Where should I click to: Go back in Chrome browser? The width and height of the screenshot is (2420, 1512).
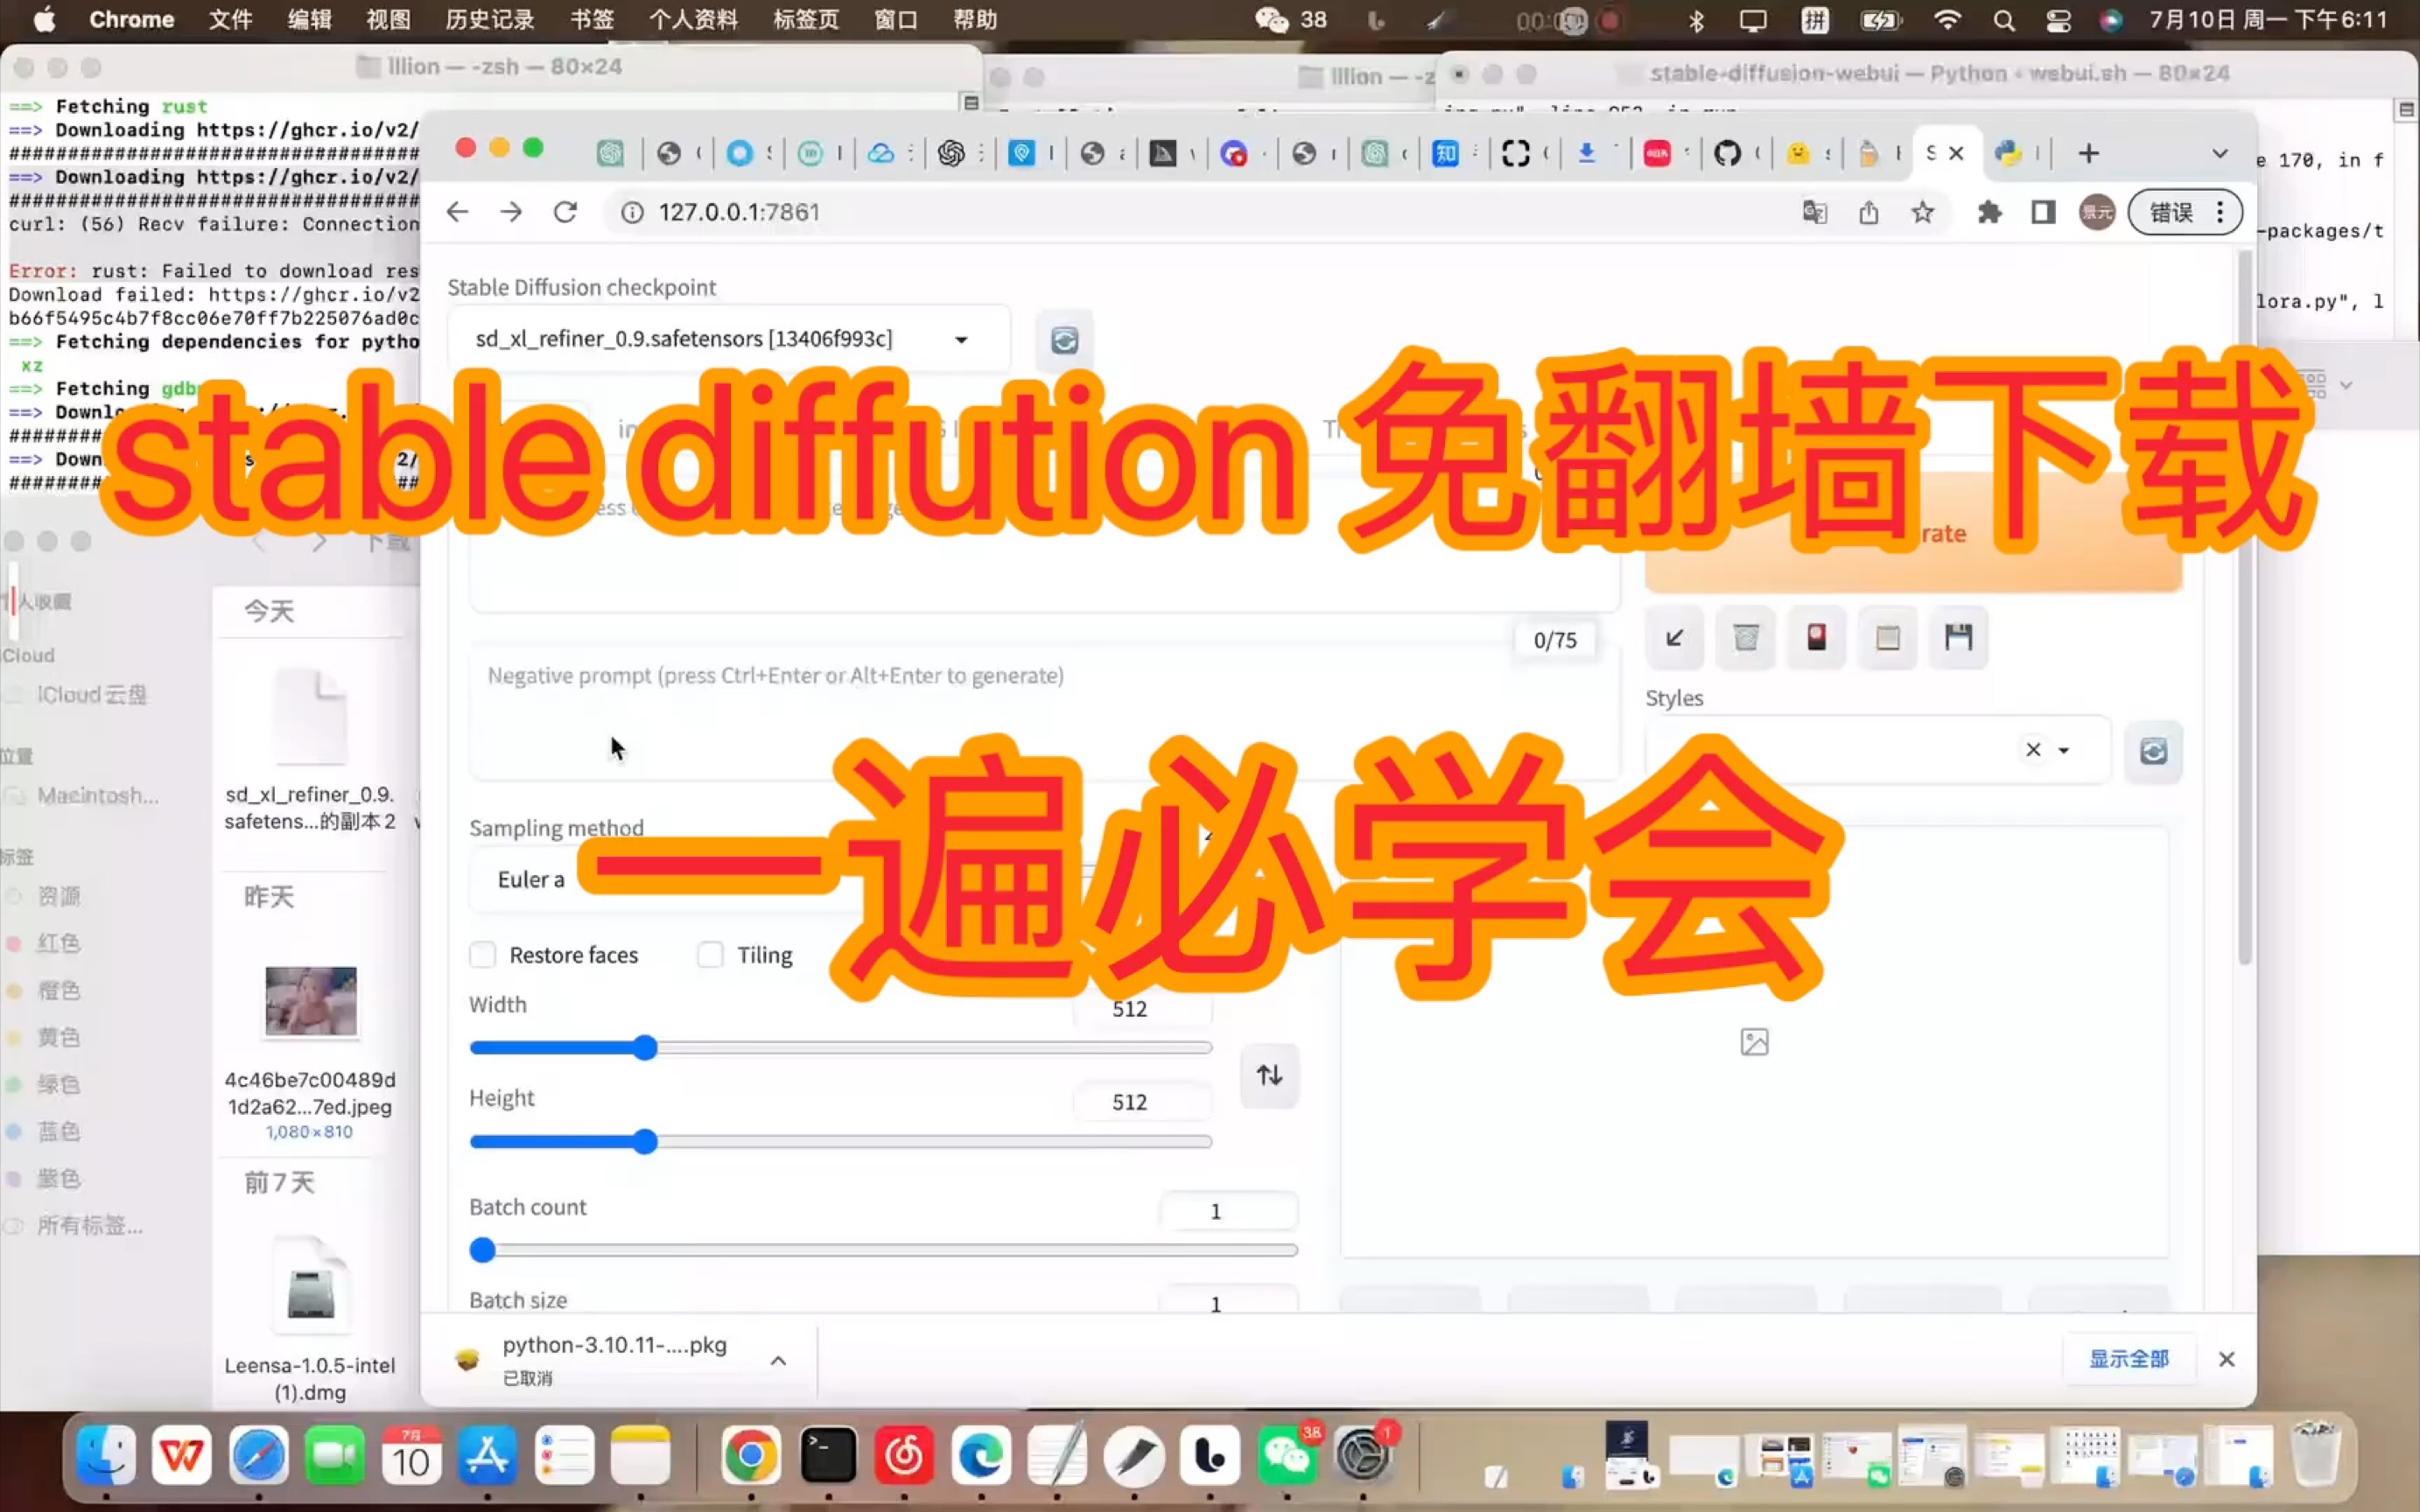point(458,212)
